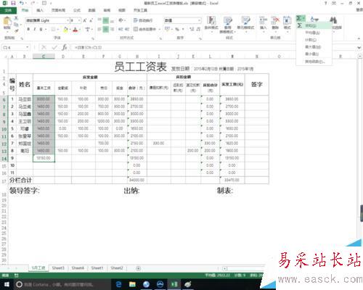Open the font name dropdown

click(x=68, y=20)
